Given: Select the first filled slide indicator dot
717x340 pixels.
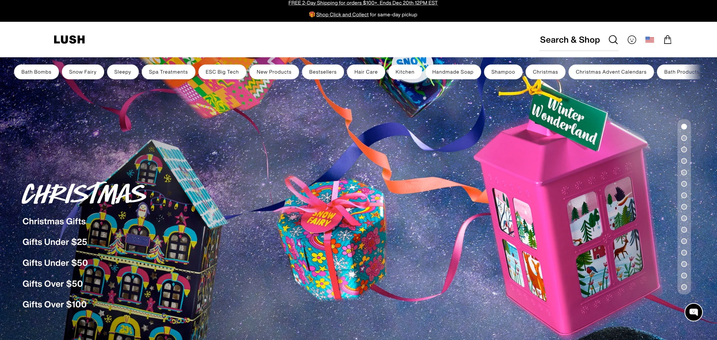Looking at the screenshot, I should 684,126.
